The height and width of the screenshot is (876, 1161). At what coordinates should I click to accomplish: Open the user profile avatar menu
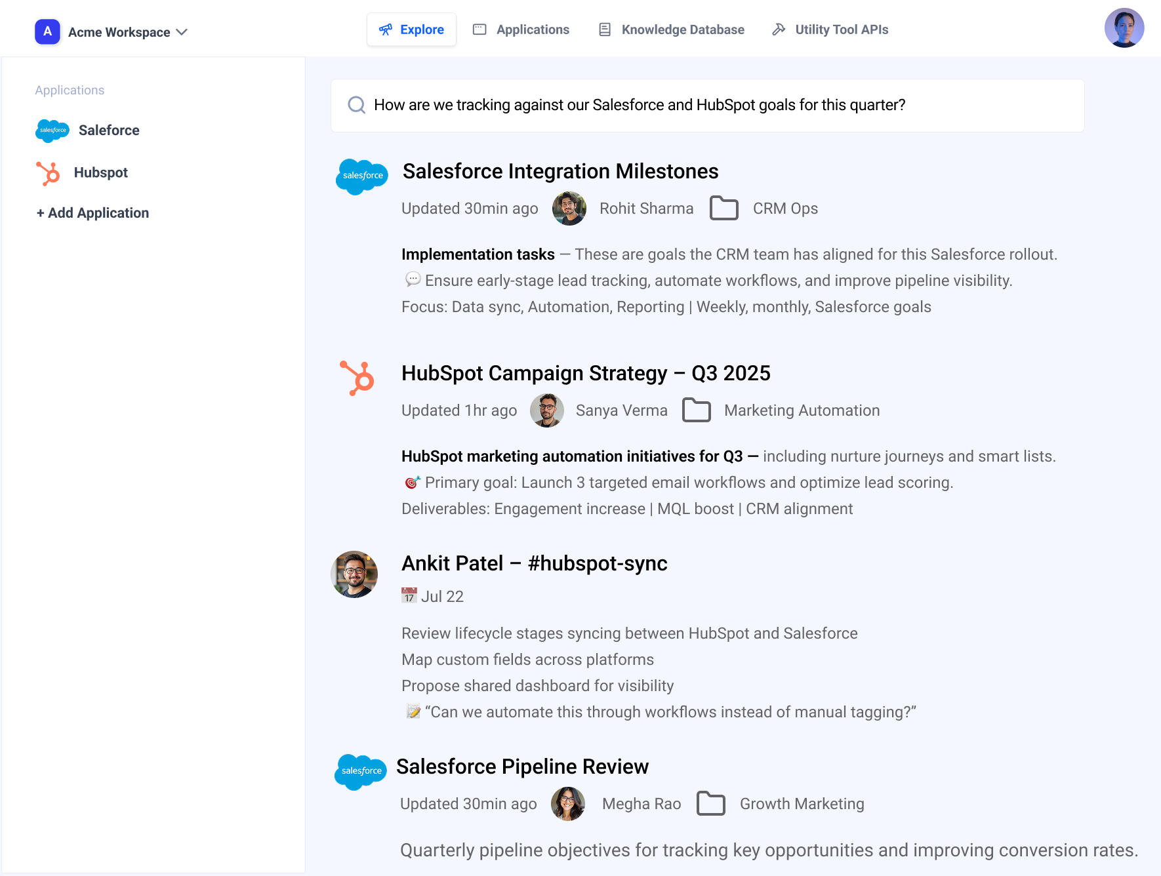coord(1124,28)
